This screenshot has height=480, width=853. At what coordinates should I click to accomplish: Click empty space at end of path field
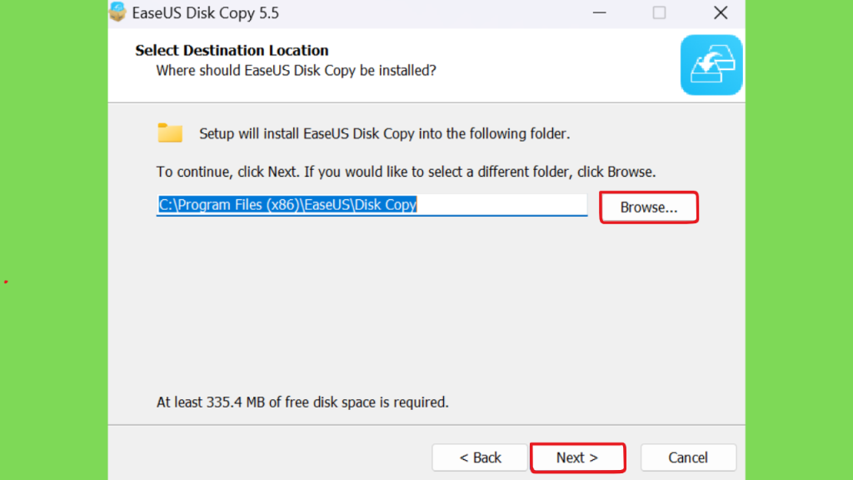point(501,205)
